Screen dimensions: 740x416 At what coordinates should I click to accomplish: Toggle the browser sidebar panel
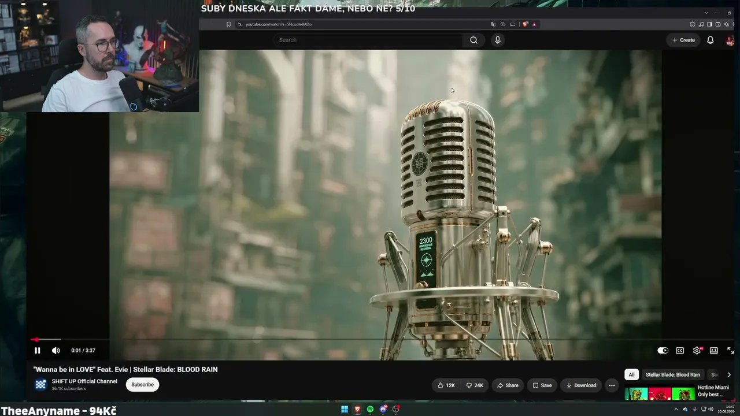point(709,24)
